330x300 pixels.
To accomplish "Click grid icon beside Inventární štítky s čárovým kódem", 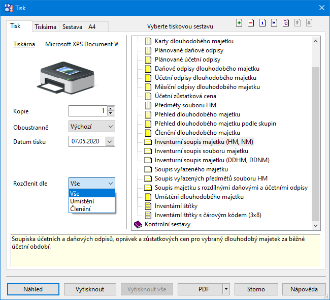I will coord(148,215).
